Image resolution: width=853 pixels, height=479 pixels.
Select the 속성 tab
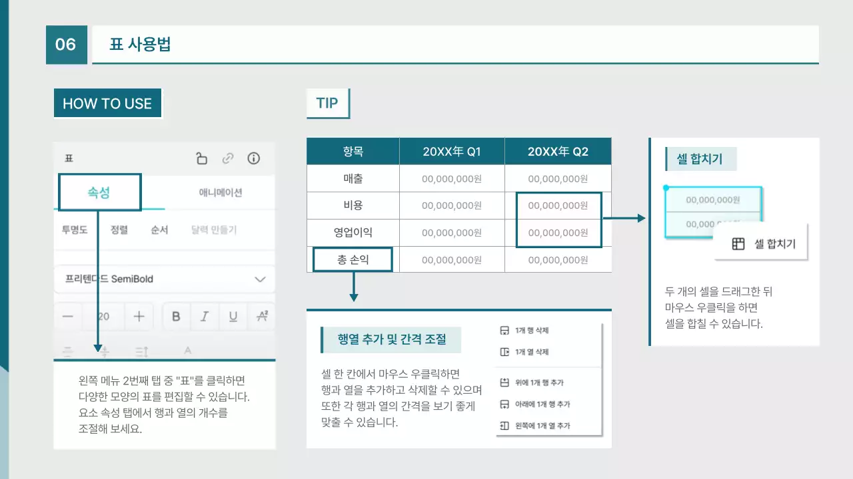click(x=99, y=192)
